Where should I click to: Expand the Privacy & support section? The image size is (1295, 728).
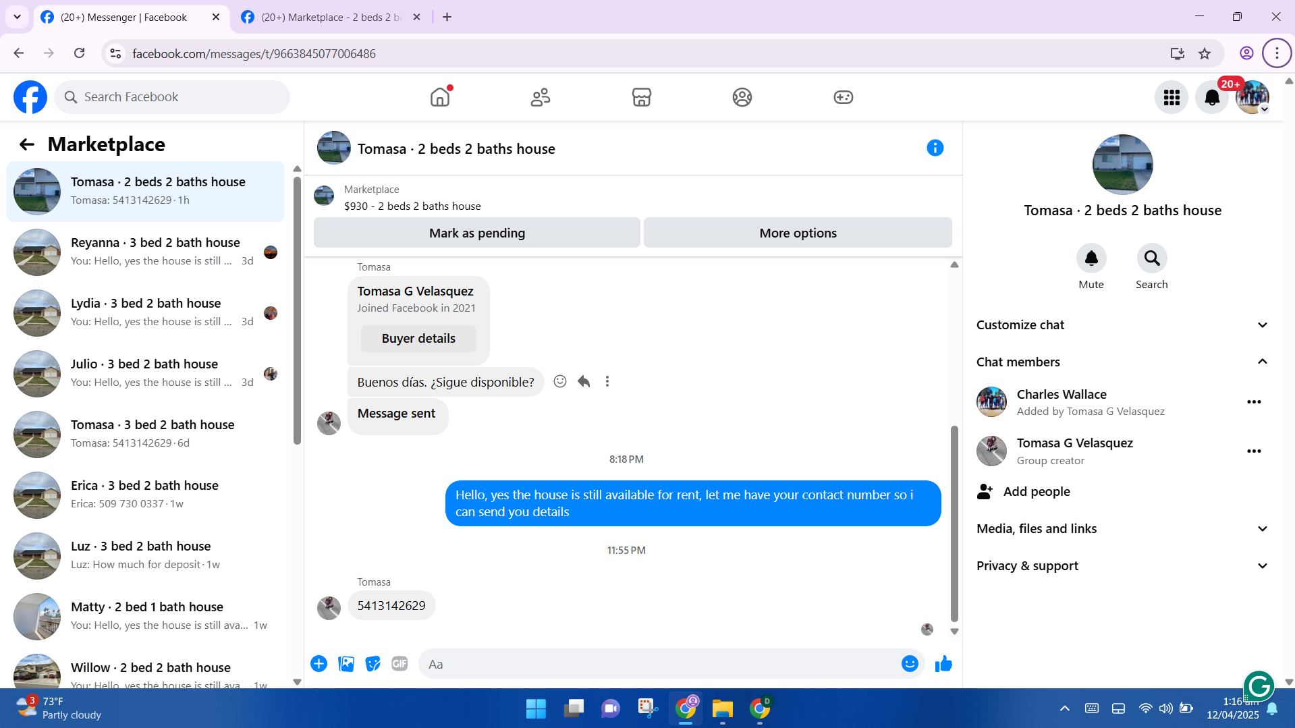pyautogui.click(x=1122, y=566)
